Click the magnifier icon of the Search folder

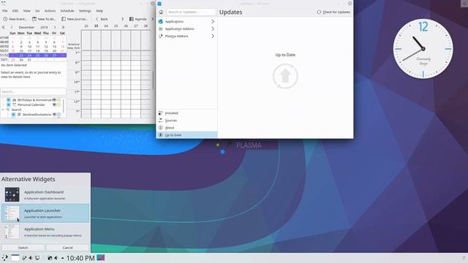8,110
